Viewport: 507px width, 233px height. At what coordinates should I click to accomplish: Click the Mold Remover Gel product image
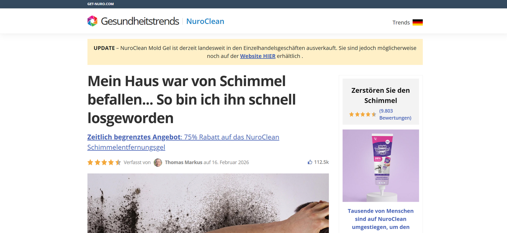[x=381, y=166]
